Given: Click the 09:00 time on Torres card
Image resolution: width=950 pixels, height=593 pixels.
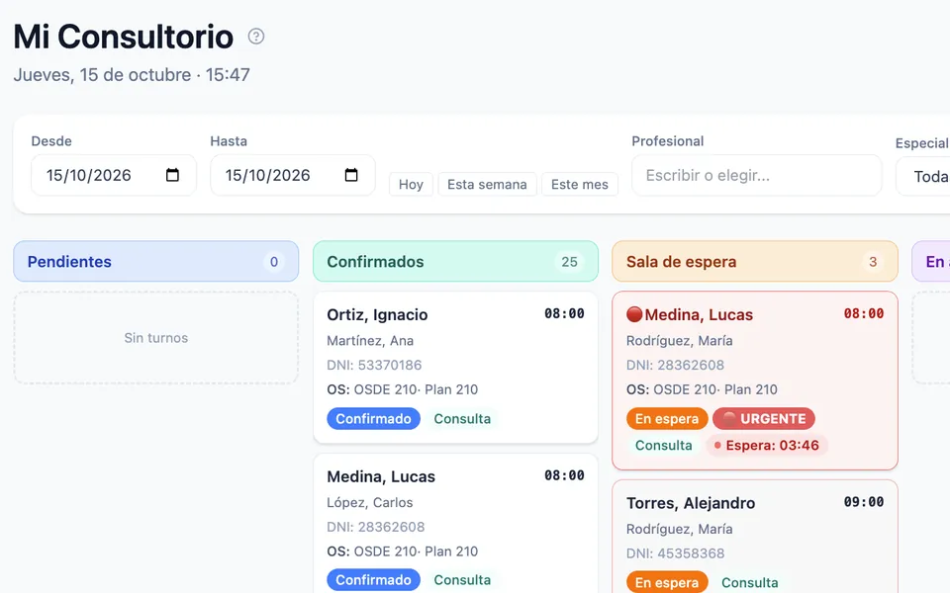Looking at the screenshot, I should pos(864,502).
